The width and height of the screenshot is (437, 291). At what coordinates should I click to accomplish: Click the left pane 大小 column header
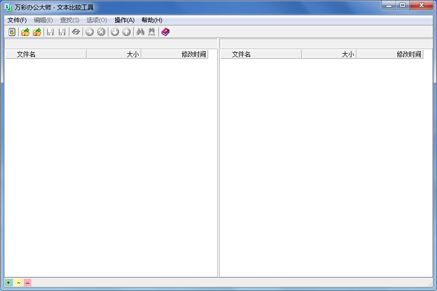click(113, 54)
